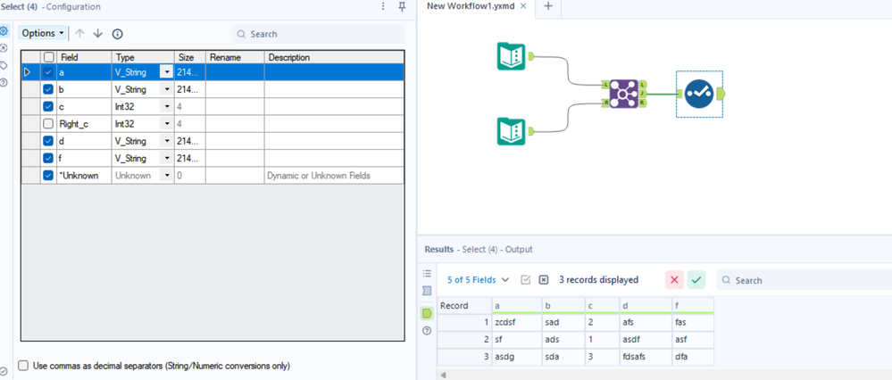Add a new workflow tab with plus
Image resolution: width=892 pixels, height=380 pixels.
coord(548,6)
